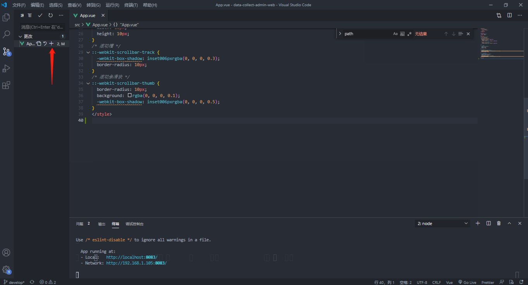Open 文件(F) menu
Image resolution: width=528 pixels, height=285 pixels.
tap(19, 5)
